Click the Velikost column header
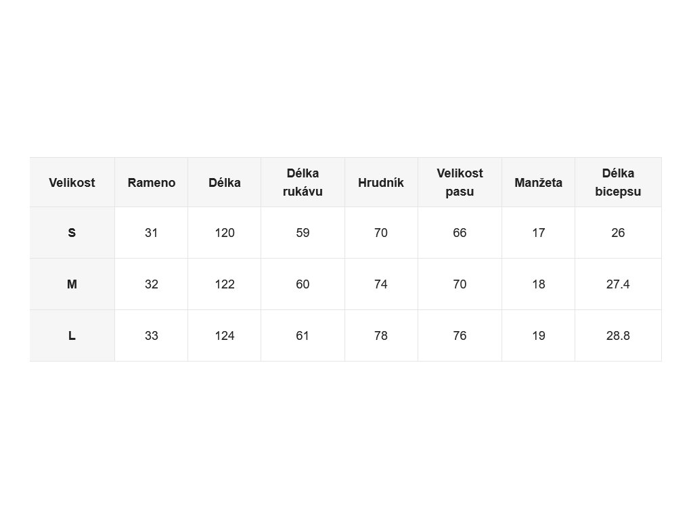 click(72, 182)
